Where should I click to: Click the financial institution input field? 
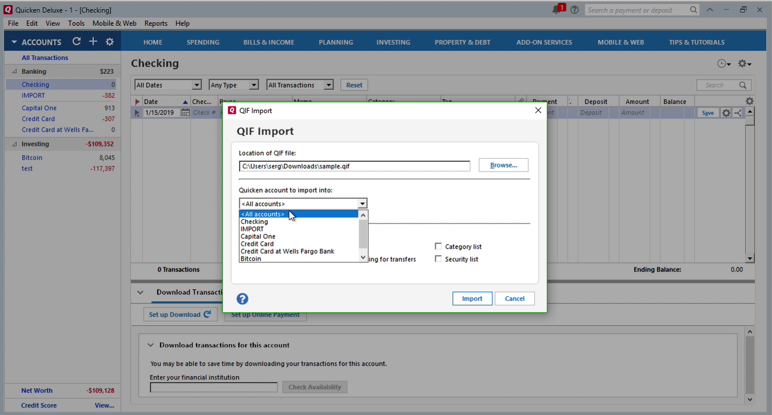pos(213,387)
